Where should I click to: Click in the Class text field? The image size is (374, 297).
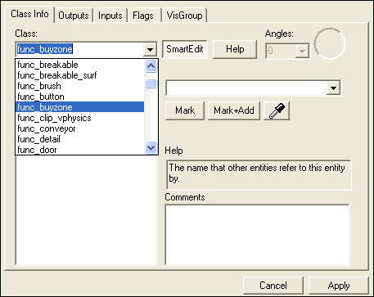coord(79,50)
